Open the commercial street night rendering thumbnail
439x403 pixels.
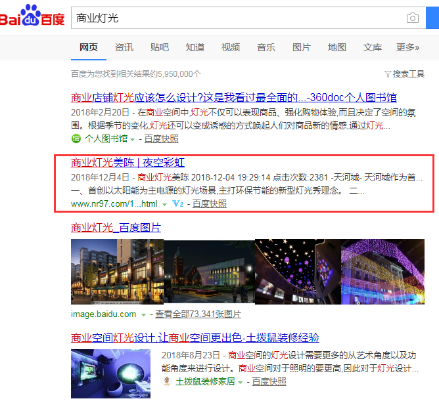(118, 272)
